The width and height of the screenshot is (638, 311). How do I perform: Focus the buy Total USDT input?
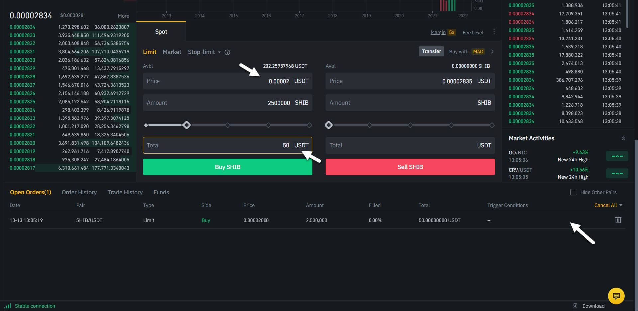click(228, 145)
